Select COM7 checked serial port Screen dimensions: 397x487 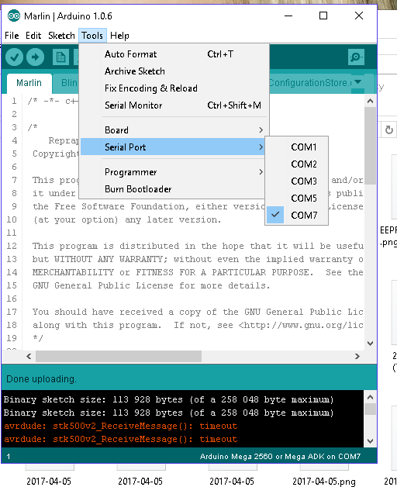click(296, 215)
